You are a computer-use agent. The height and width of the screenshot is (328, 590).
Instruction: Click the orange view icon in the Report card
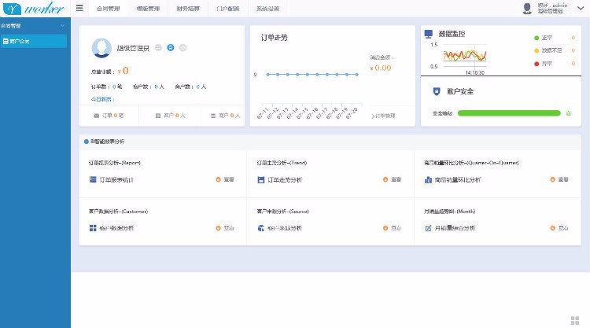click(x=218, y=180)
